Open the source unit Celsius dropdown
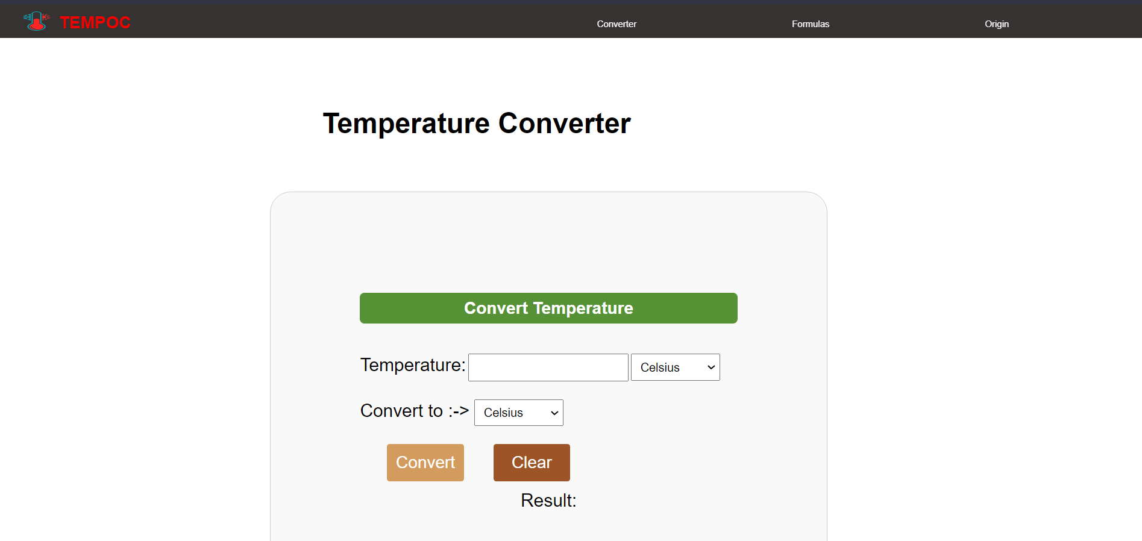The image size is (1142, 541). (x=675, y=367)
